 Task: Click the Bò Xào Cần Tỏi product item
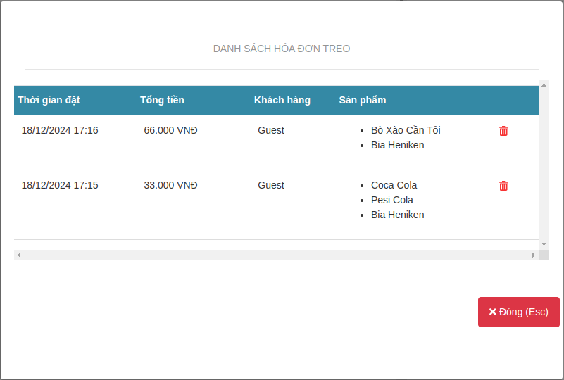click(406, 130)
